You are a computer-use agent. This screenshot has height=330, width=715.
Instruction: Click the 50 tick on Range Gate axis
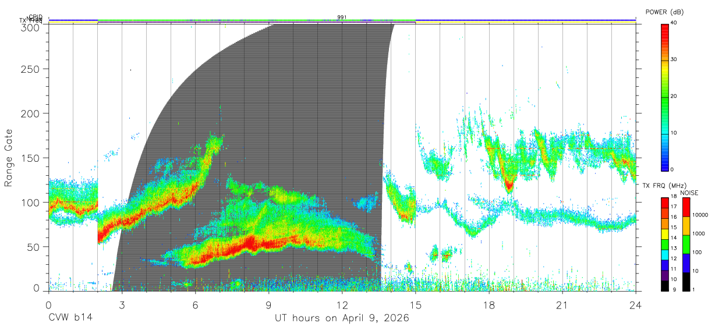[33, 247]
